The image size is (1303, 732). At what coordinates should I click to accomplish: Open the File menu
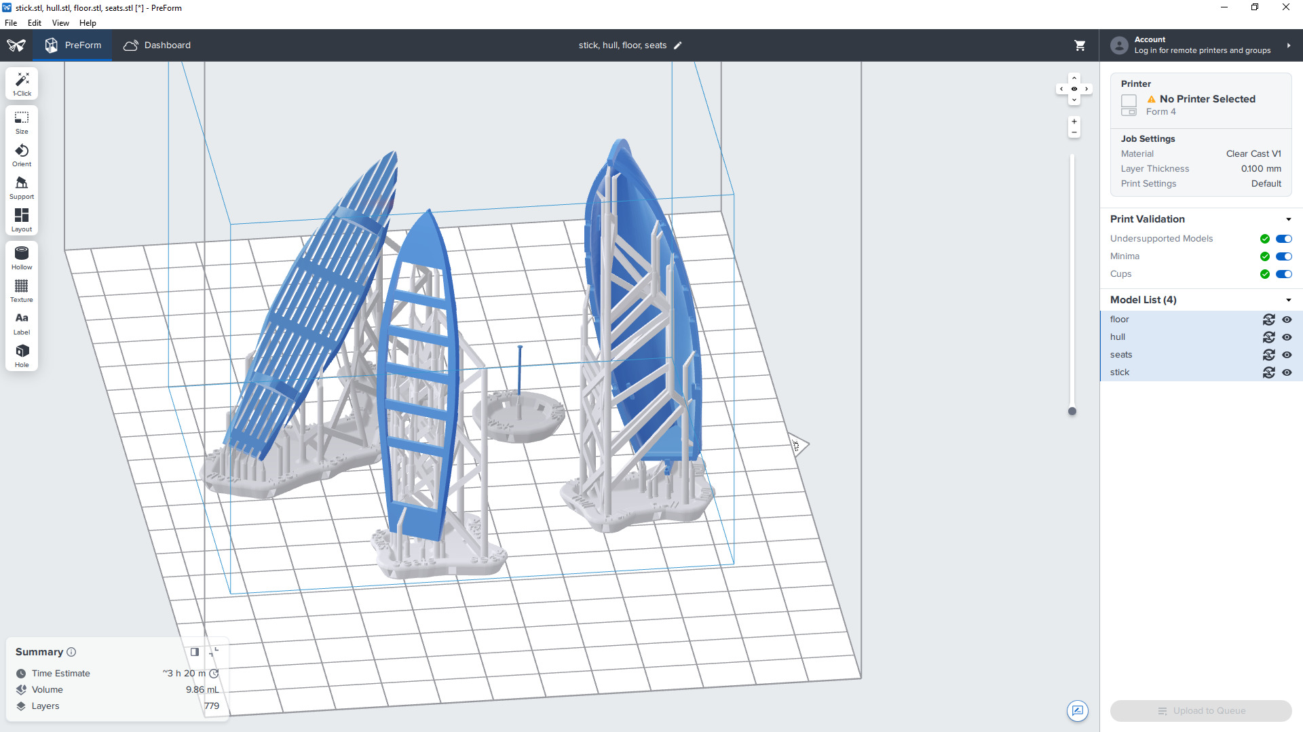[x=11, y=23]
